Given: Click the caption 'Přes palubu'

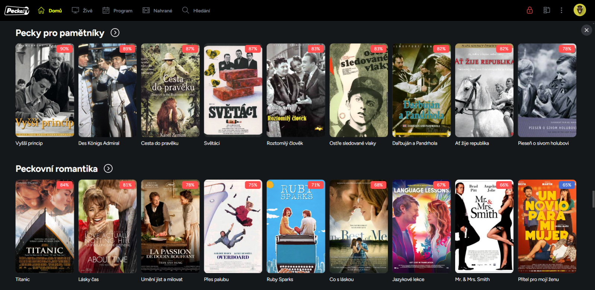Looking at the screenshot, I should tap(216, 279).
